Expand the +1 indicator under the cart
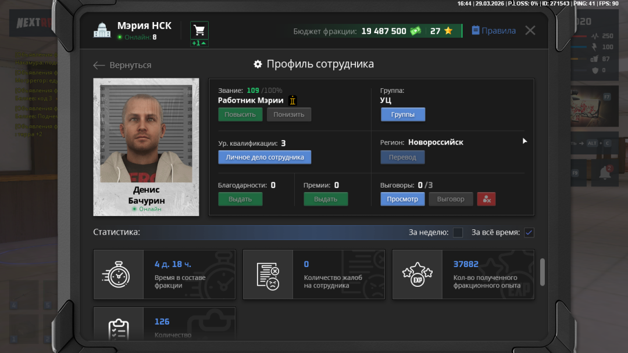Viewport: 628px width, 353px height. pyautogui.click(x=199, y=44)
